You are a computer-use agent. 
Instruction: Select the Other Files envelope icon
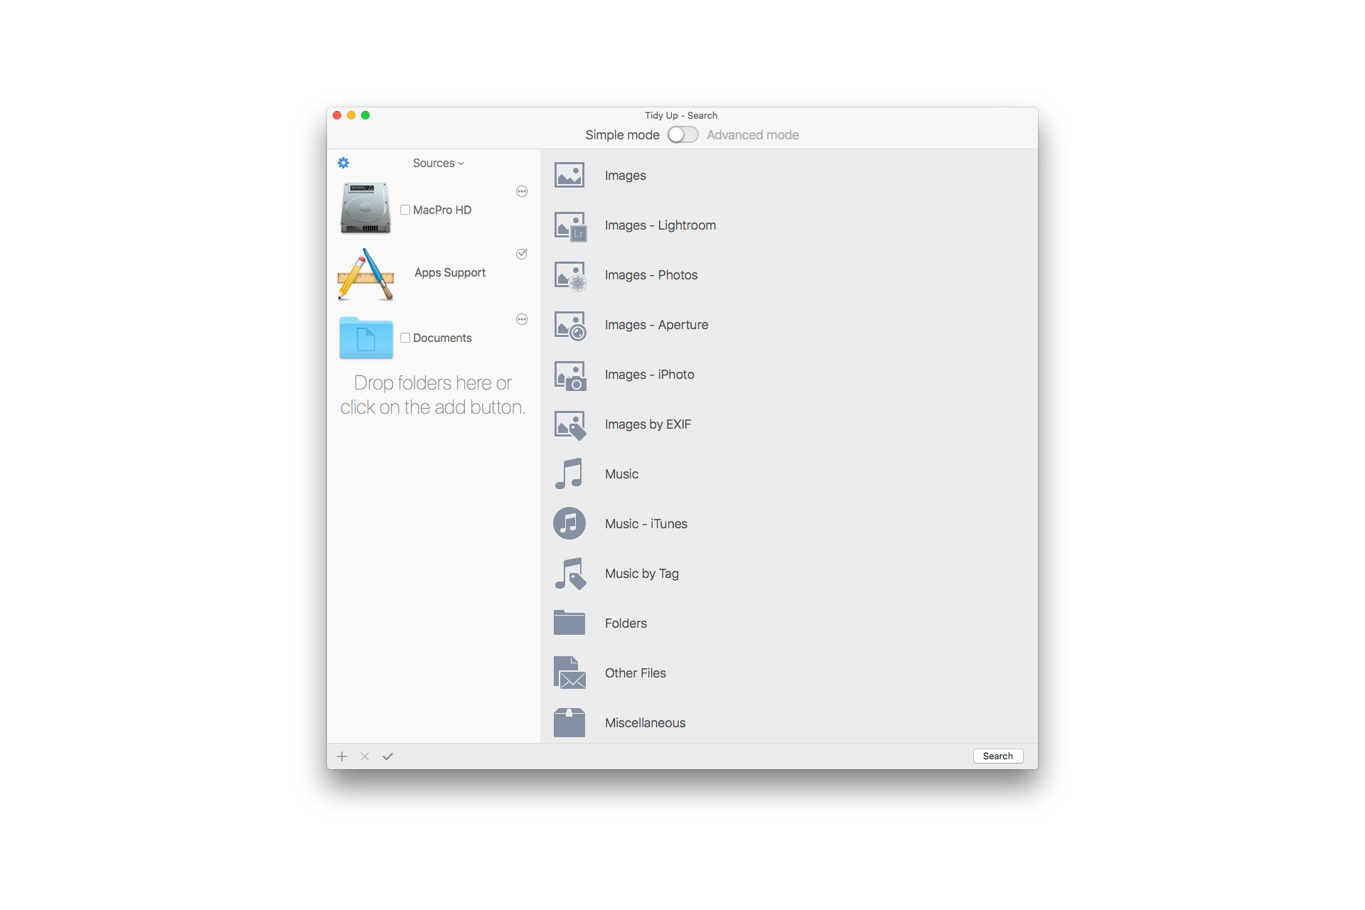click(x=569, y=673)
